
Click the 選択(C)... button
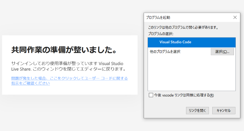point(222,51)
